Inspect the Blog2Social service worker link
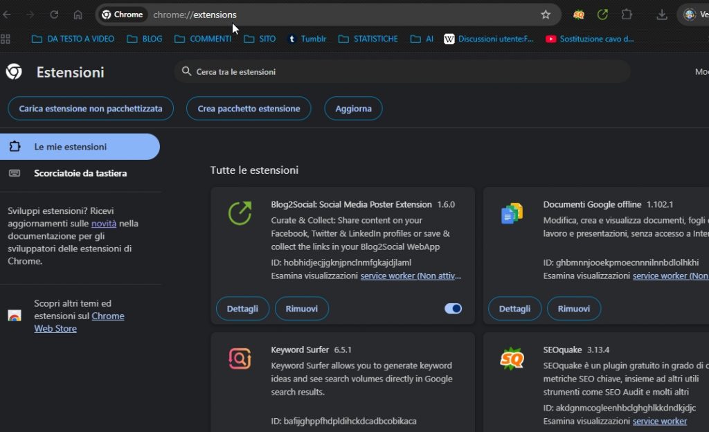Viewport: 709px width, 432px height. coord(411,276)
